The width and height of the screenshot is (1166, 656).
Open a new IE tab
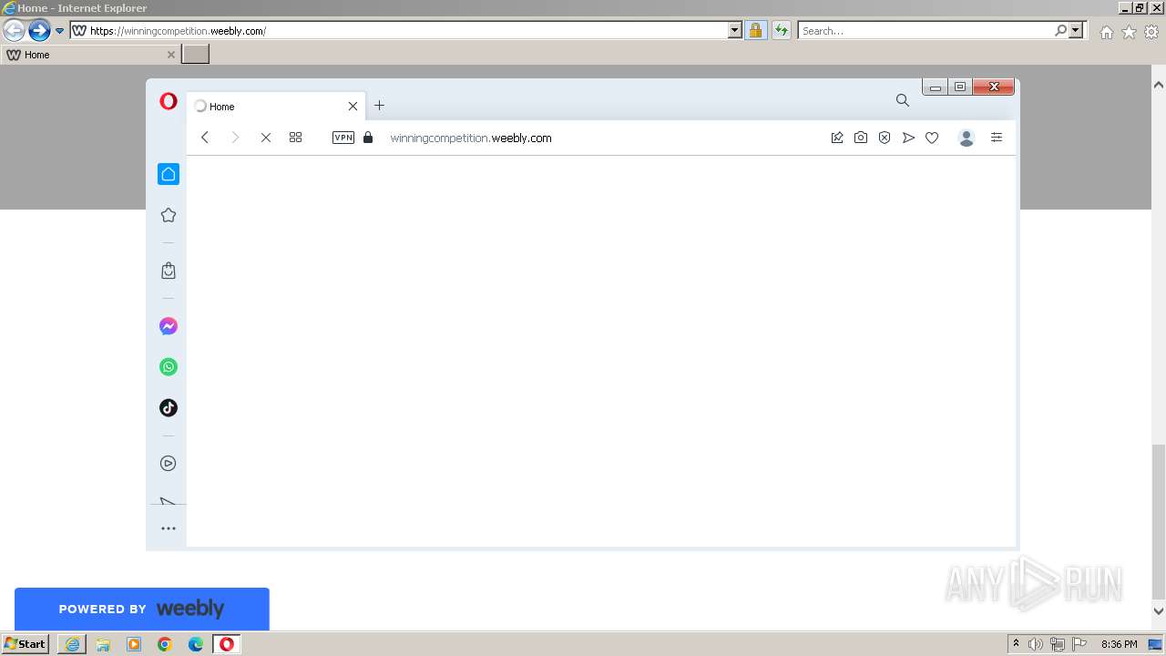[196, 54]
